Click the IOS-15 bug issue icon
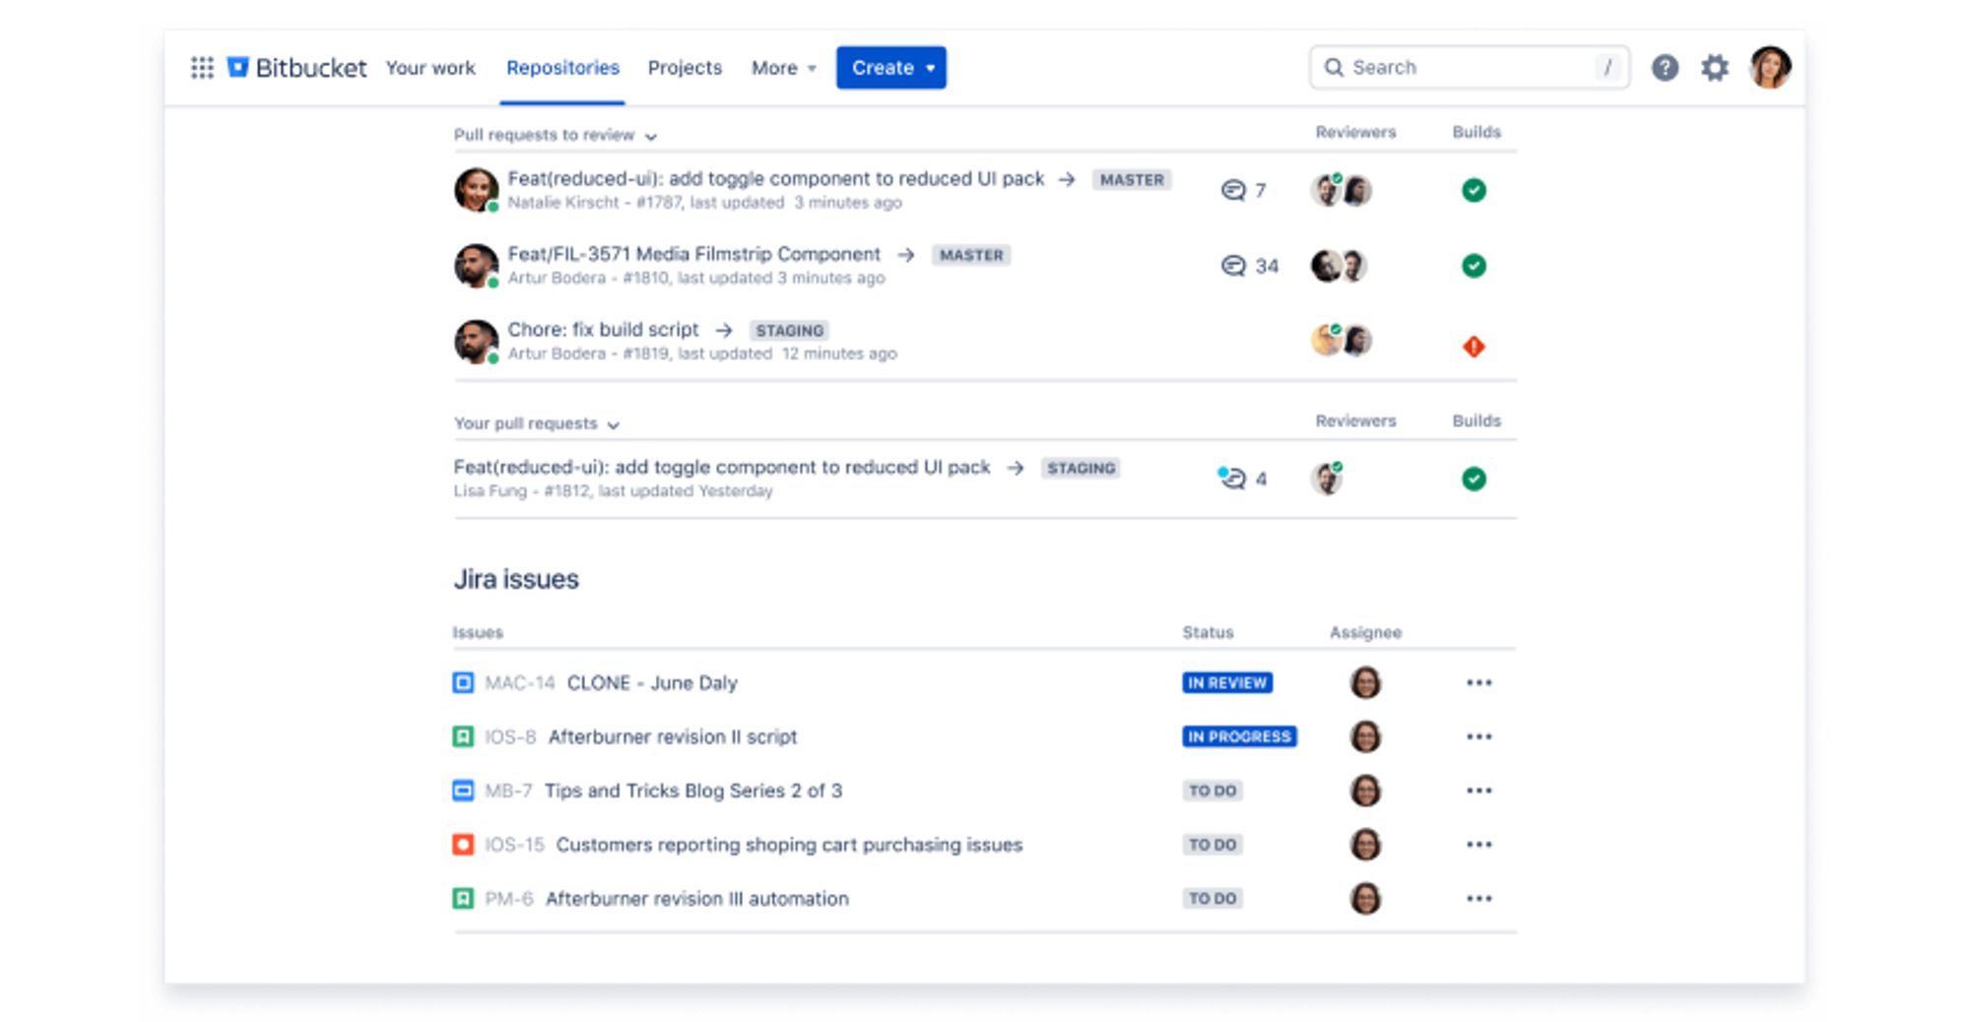 point(463,845)
